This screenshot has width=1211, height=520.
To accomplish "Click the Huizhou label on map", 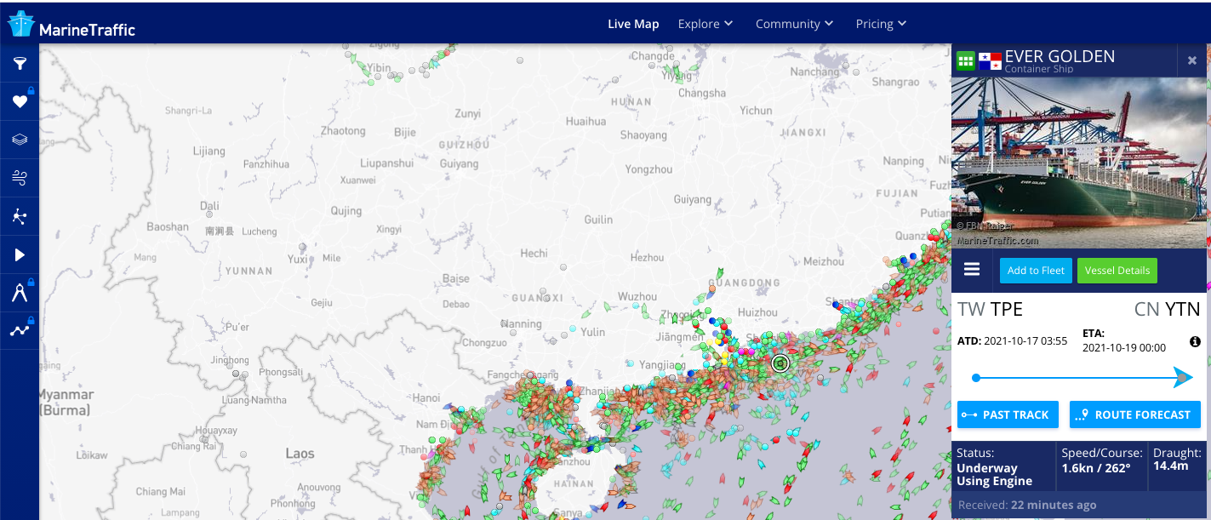I will 758,312.
